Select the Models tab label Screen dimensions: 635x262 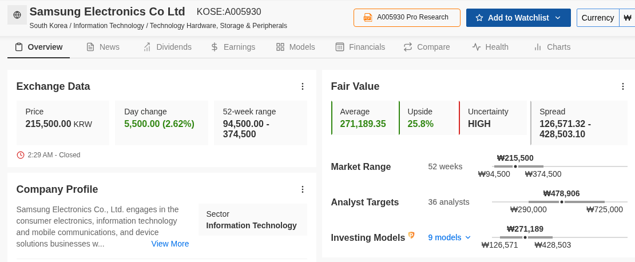coord(301,47)
